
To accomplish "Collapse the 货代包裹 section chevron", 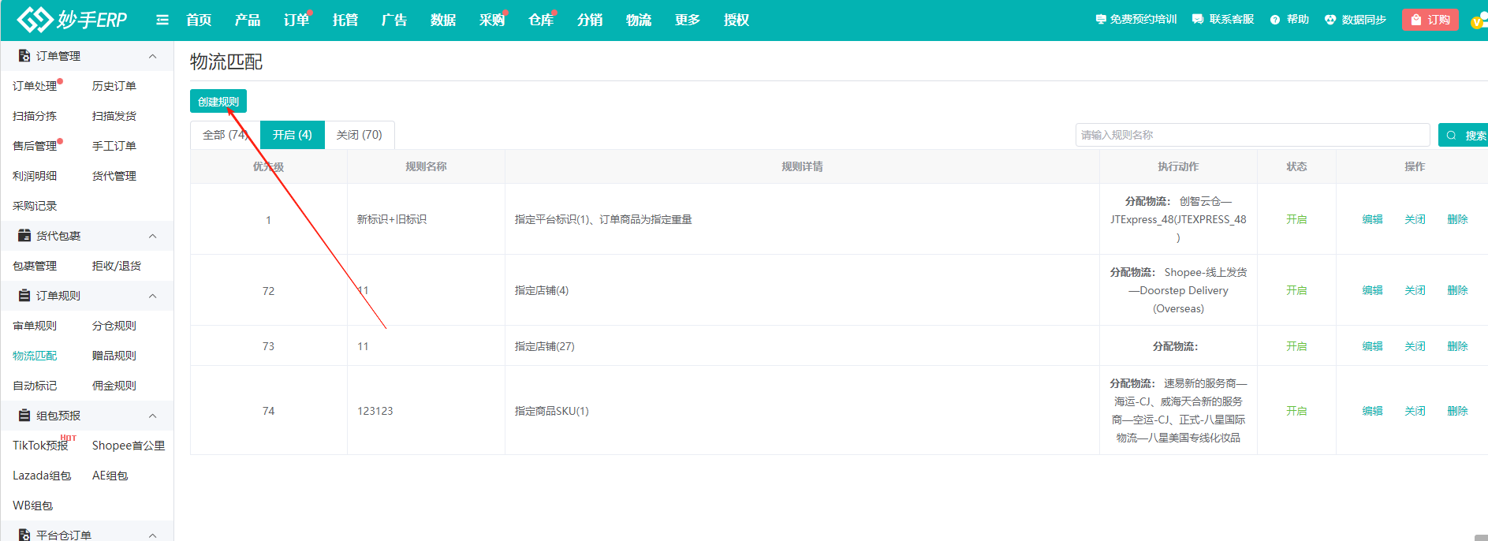I will point(153,236).
